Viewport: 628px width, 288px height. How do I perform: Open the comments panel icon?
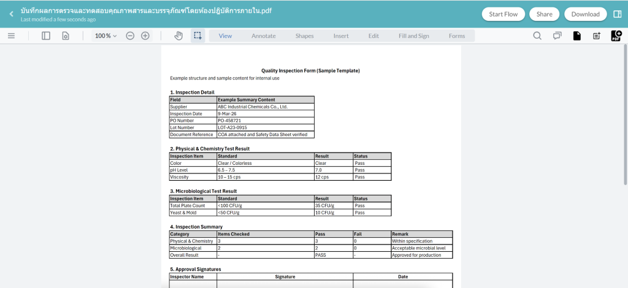[x=557, y=36]
